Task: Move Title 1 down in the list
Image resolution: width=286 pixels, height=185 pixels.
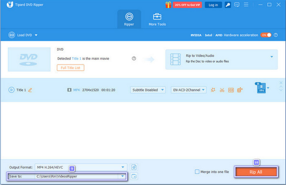Action: point(281,90)
